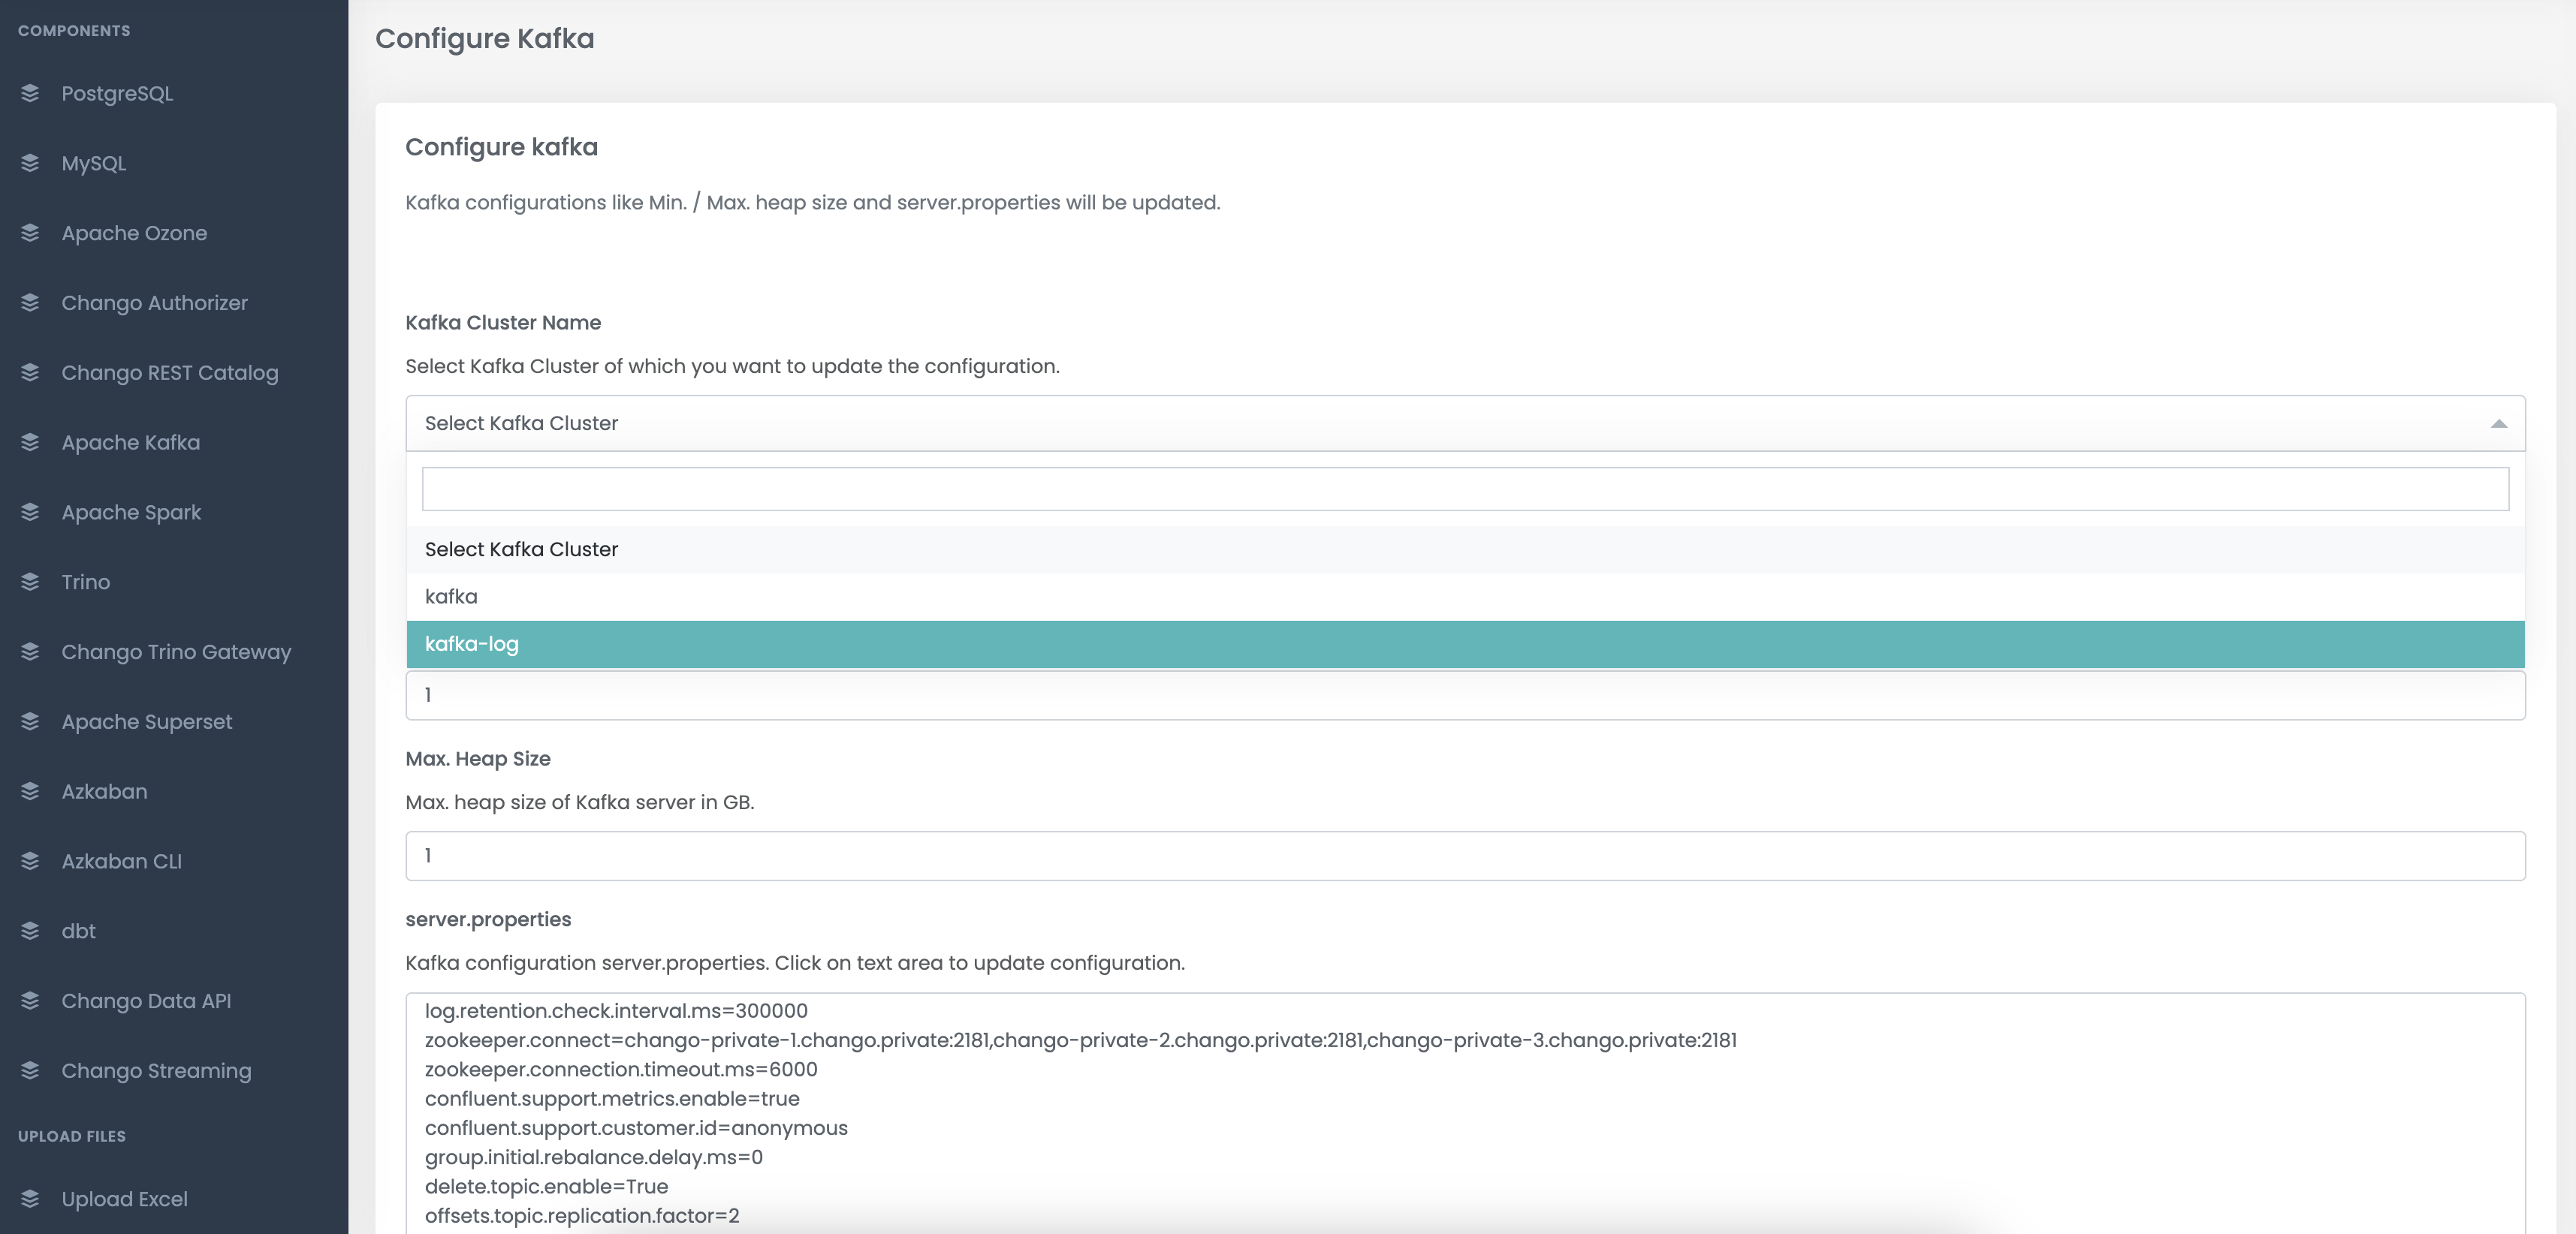The height and width of the screenshot is (1234, 2576).
Task: Click the server.properties text area
Action: click(1465, 1113)
